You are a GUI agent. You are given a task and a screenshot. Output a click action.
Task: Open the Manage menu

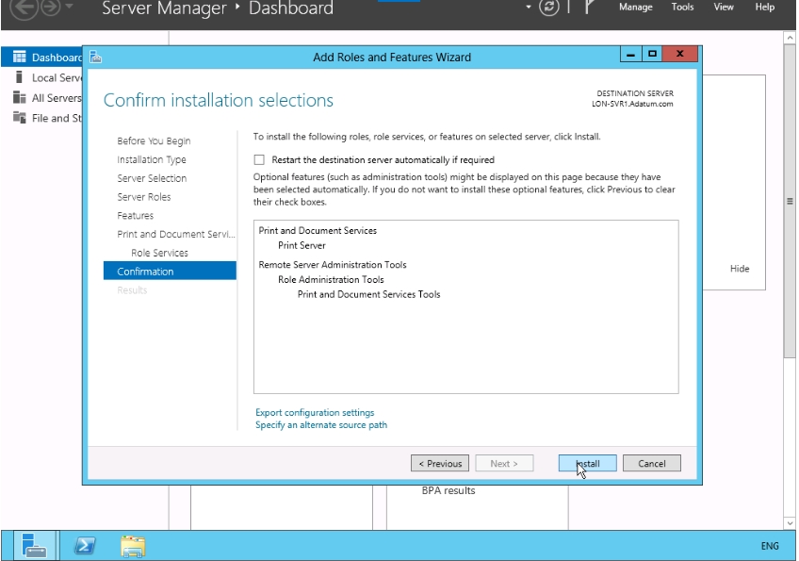[x=635, y=7]
